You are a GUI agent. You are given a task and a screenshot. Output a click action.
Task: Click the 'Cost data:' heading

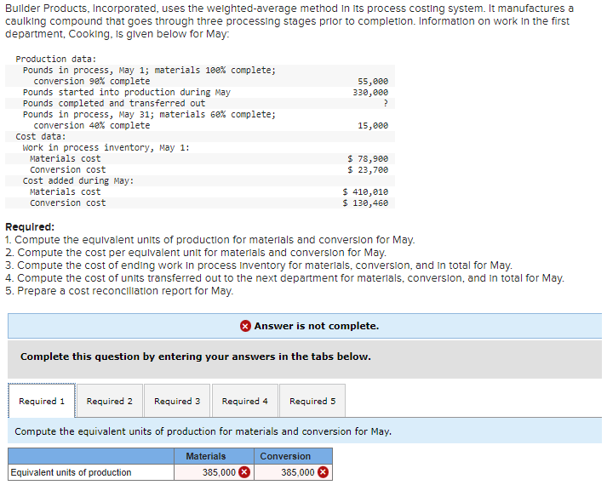point(41,136)
